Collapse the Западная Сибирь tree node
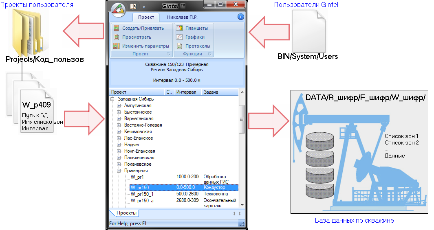The width and height of the screenshot is (434, 230). tap(112, 99)
